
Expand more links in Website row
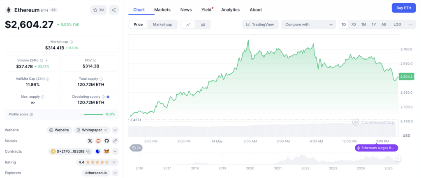[x=115, y=130]
